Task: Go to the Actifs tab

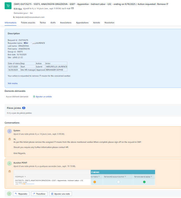Action: pyautogui.click(x=53, y=23)
